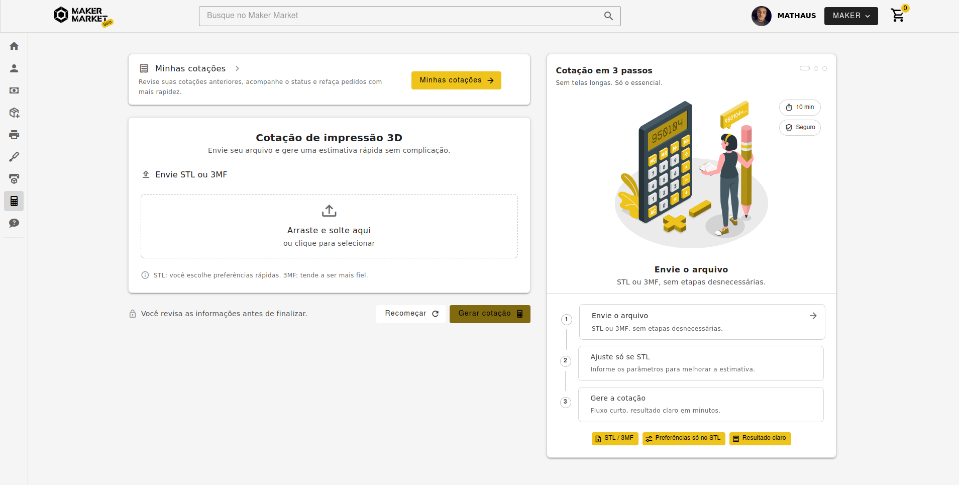Open the Envie o arquivo step arrow
Image resolution: width=959 pixels, height=485 pixels.
[813, 316]
